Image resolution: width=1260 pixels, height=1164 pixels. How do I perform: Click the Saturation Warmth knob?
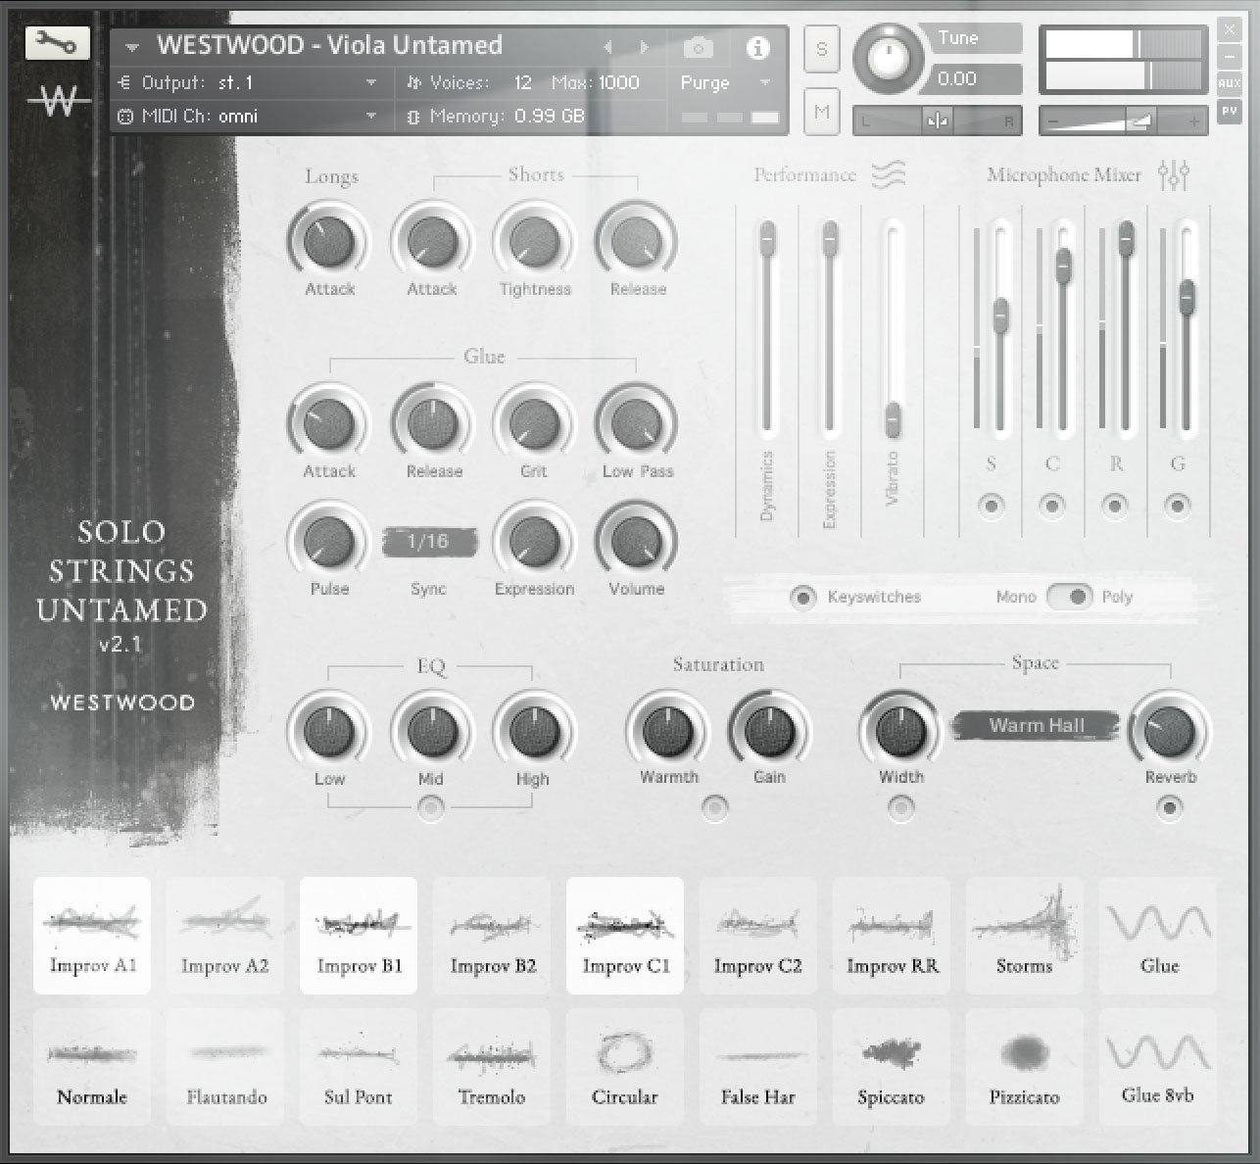pos(668,731)
